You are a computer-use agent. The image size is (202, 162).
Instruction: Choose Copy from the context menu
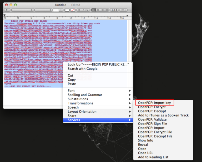98,80
